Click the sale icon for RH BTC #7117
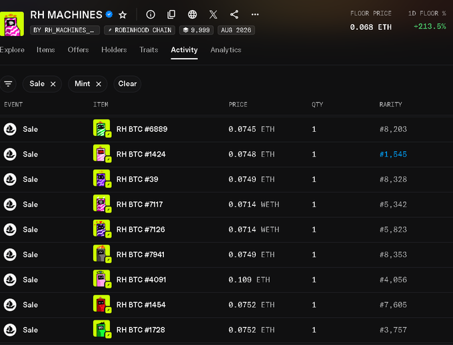The width and height of the screenshot is (453, 345). click(10, 204)
